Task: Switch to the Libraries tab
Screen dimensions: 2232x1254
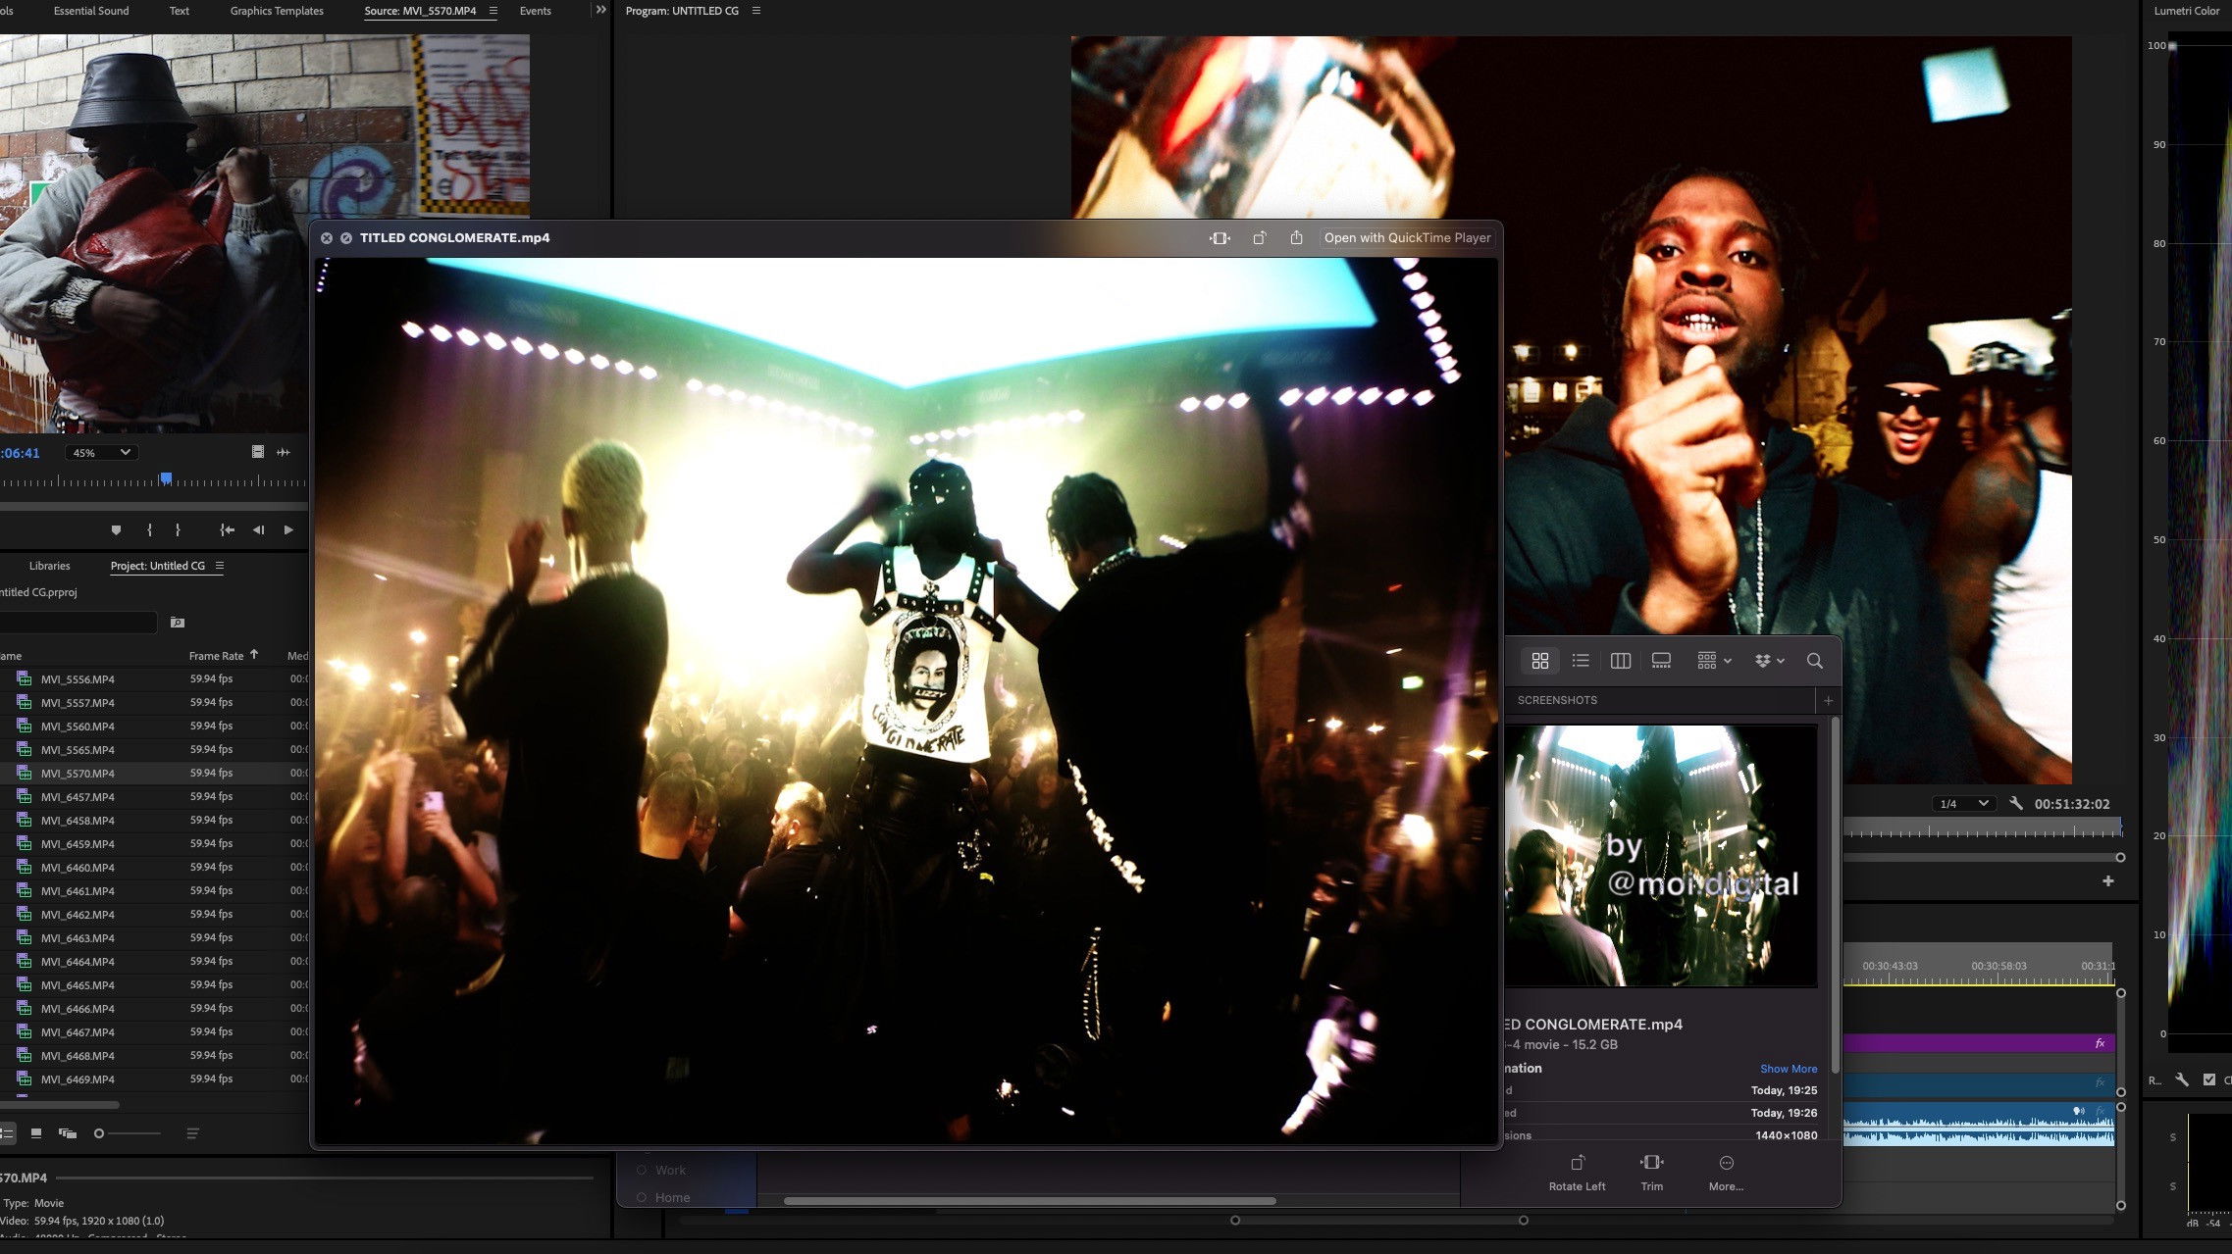Action: (x=49, y=566)
